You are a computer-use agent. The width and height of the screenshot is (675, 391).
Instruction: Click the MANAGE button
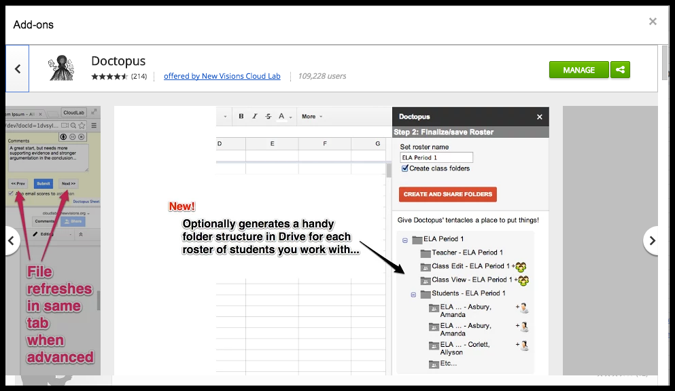tap(578, 70)
